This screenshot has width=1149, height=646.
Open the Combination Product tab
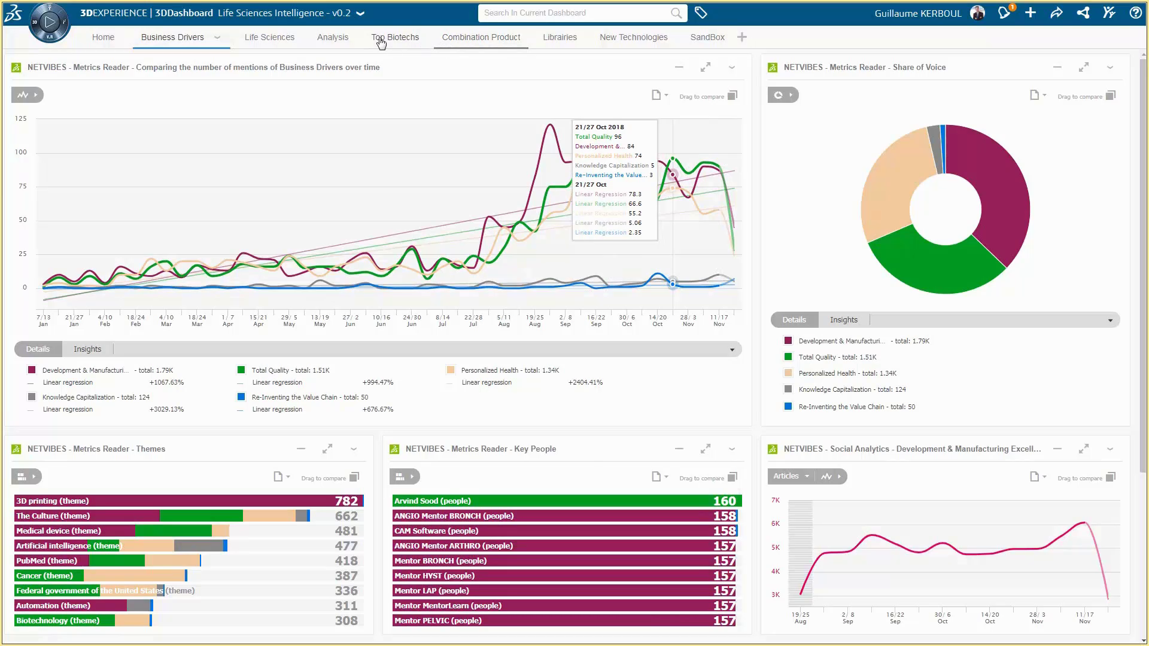pos(481,37)
